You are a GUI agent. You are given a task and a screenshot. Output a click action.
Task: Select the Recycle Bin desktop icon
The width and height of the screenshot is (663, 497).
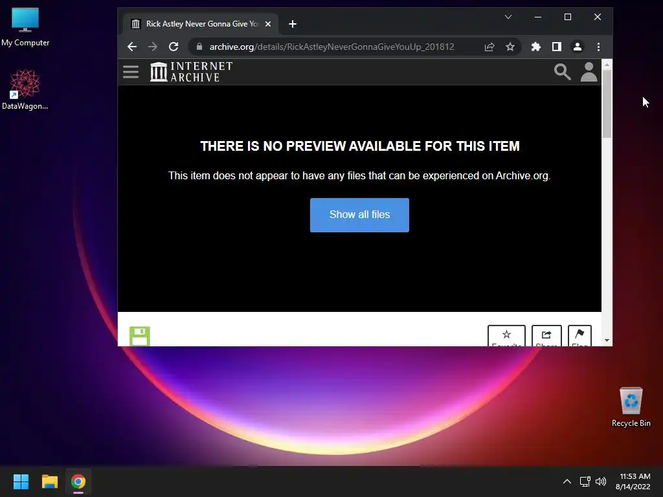pyautogui.click(x=631, y=407)
